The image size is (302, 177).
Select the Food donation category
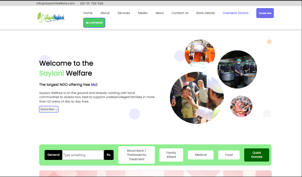tap(229, 155)
